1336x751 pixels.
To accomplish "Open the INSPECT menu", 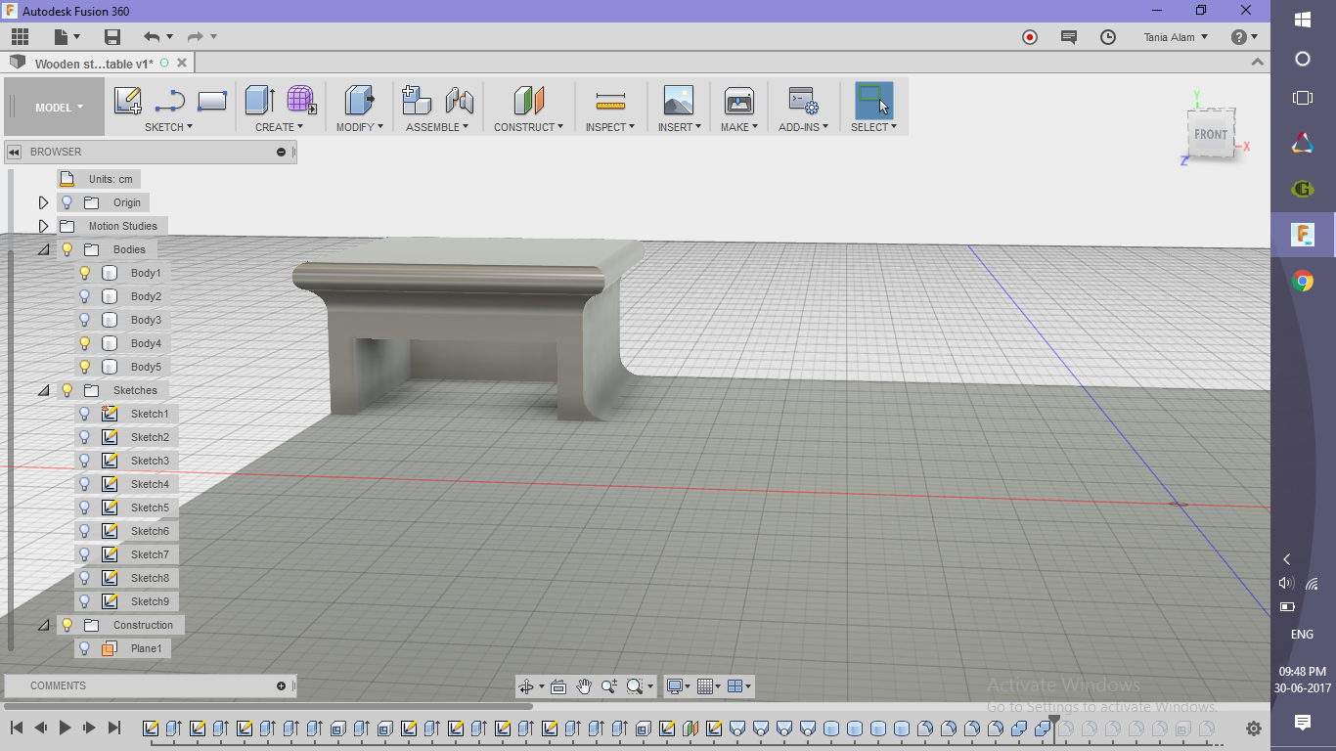I will tap(610, 127).
